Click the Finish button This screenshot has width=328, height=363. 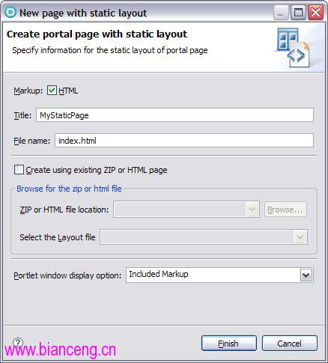tap(229, 344)
